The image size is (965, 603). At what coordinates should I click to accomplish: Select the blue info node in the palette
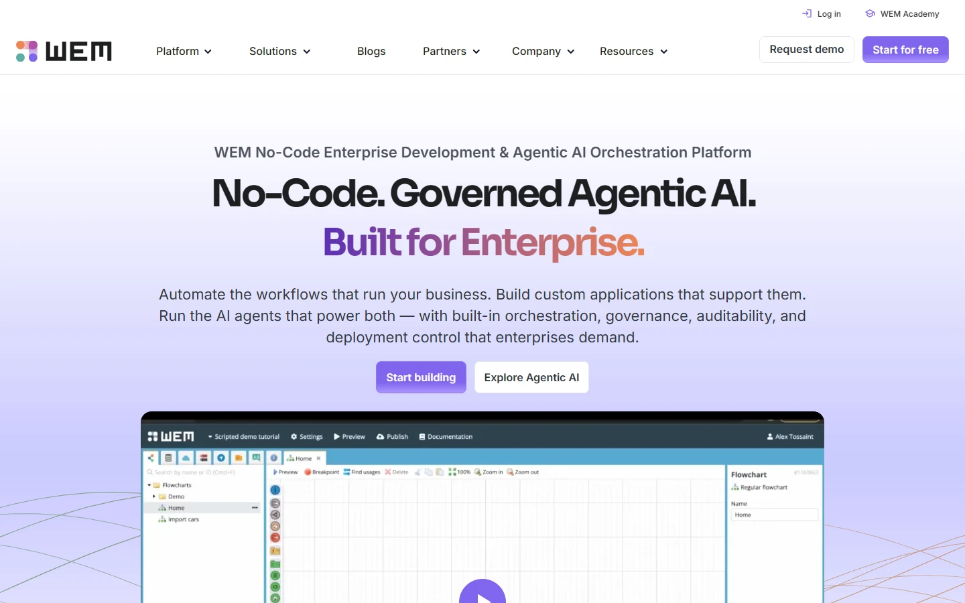click(x=275, y=490)
